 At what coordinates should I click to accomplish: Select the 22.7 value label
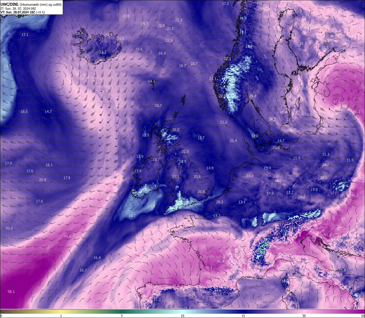point(194,64)
